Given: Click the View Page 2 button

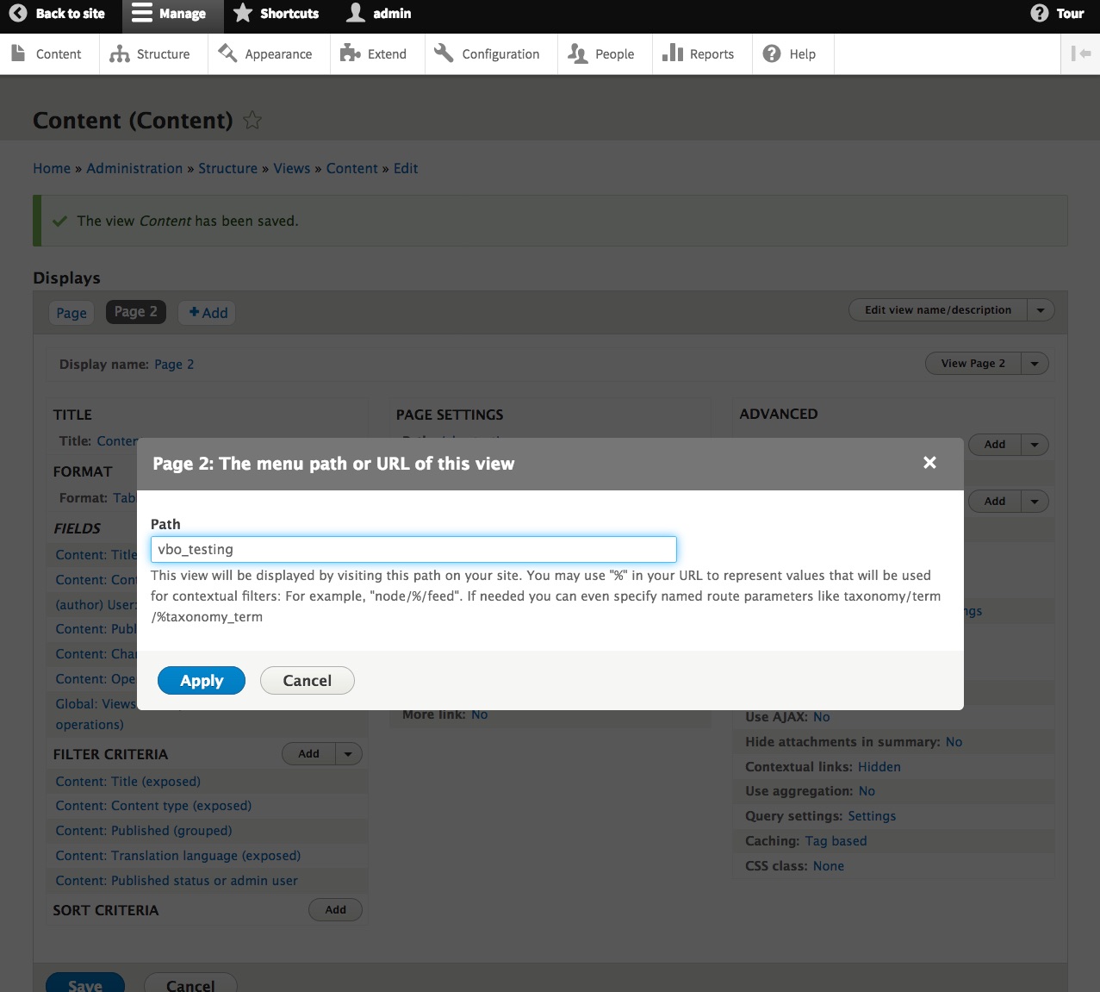Looking at the screenshot, I should click(973, 363).
